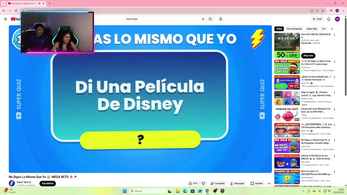This screenshot has width=347, height=195.
Task: Click the Crear button
Action: click(317, 19)
